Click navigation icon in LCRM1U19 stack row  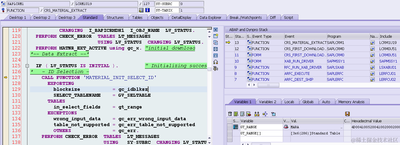click(x=373, y=42)
